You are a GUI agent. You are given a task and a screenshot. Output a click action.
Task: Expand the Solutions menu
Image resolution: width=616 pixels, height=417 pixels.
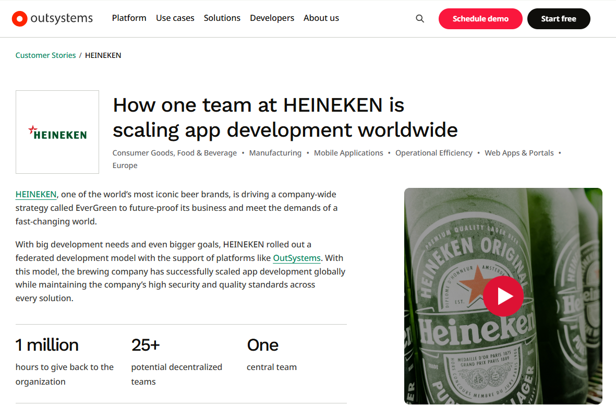click(x=222, y=18)
